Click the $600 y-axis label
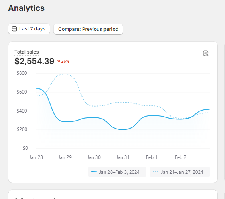Screen dimensions: 225x199 pyautogui.click(x=22, y=92)
